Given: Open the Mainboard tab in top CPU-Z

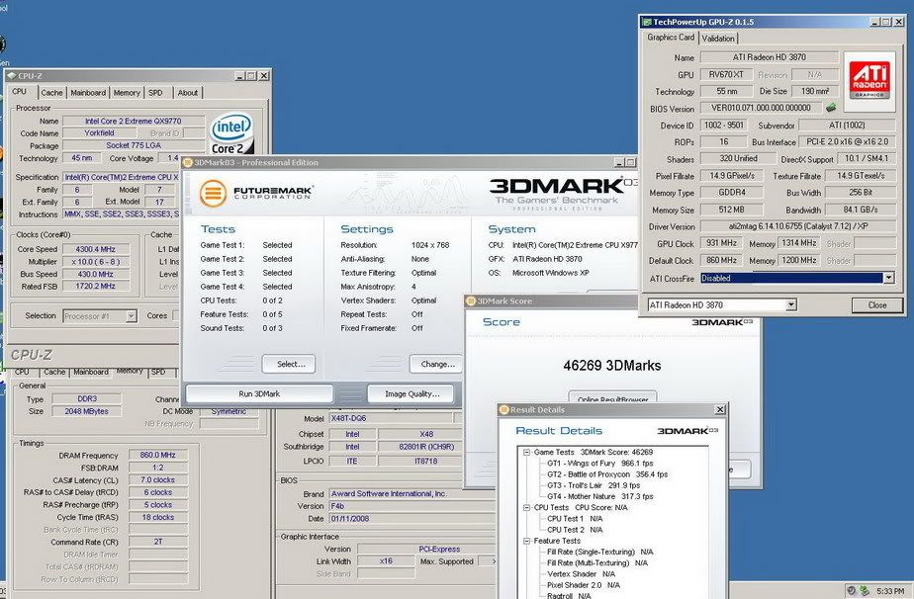Looking at the screenshot, I should point(88,93).
